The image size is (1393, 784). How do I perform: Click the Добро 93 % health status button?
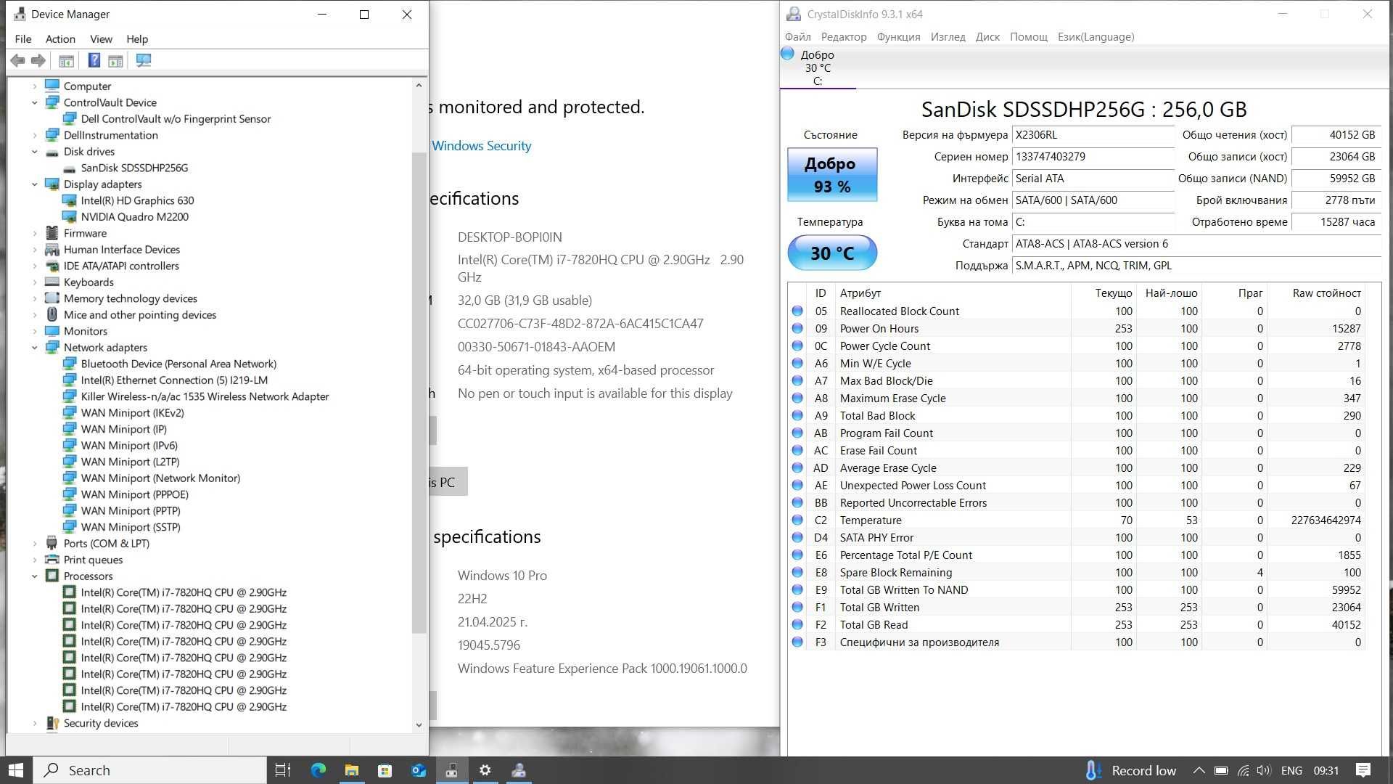click(832, 175)
